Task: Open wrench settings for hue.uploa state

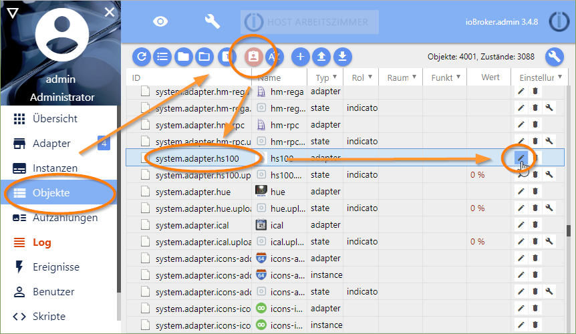Action: 549,208
